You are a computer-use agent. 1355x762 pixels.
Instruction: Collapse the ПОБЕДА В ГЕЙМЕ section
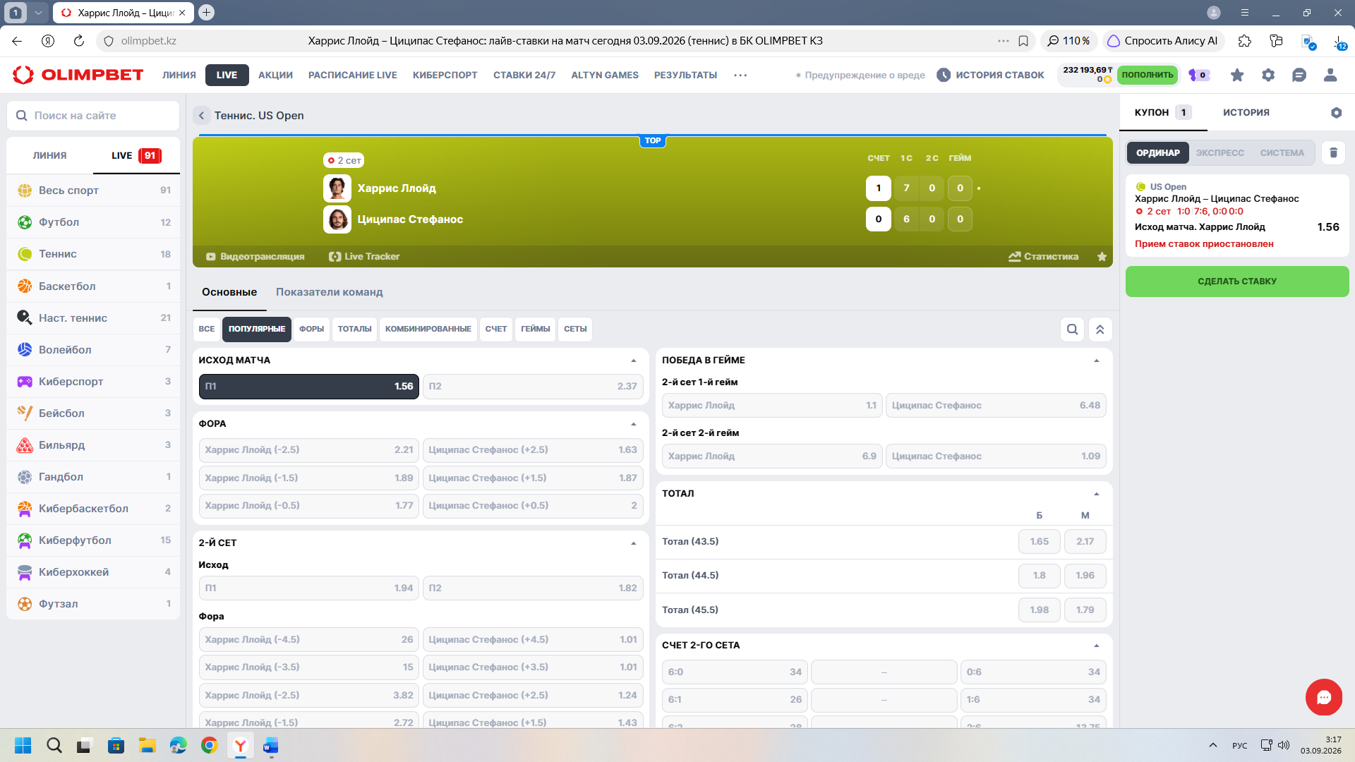click(x=1097, y=361)
